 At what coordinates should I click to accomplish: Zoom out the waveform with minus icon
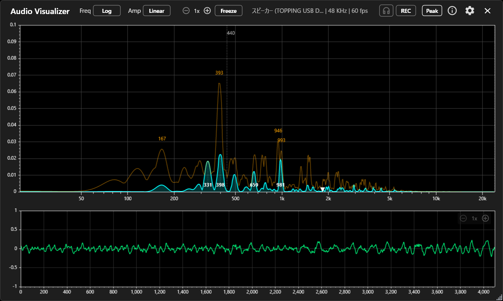pyautogui.click(x=463, y=218)
